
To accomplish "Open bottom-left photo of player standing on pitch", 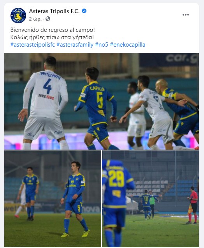I will pos(53,199).
